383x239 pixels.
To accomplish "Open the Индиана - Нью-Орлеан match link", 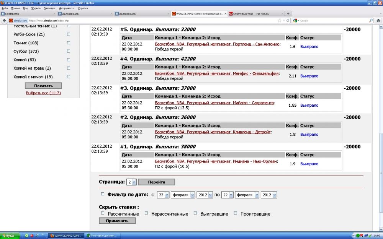I will click(216, 161).
